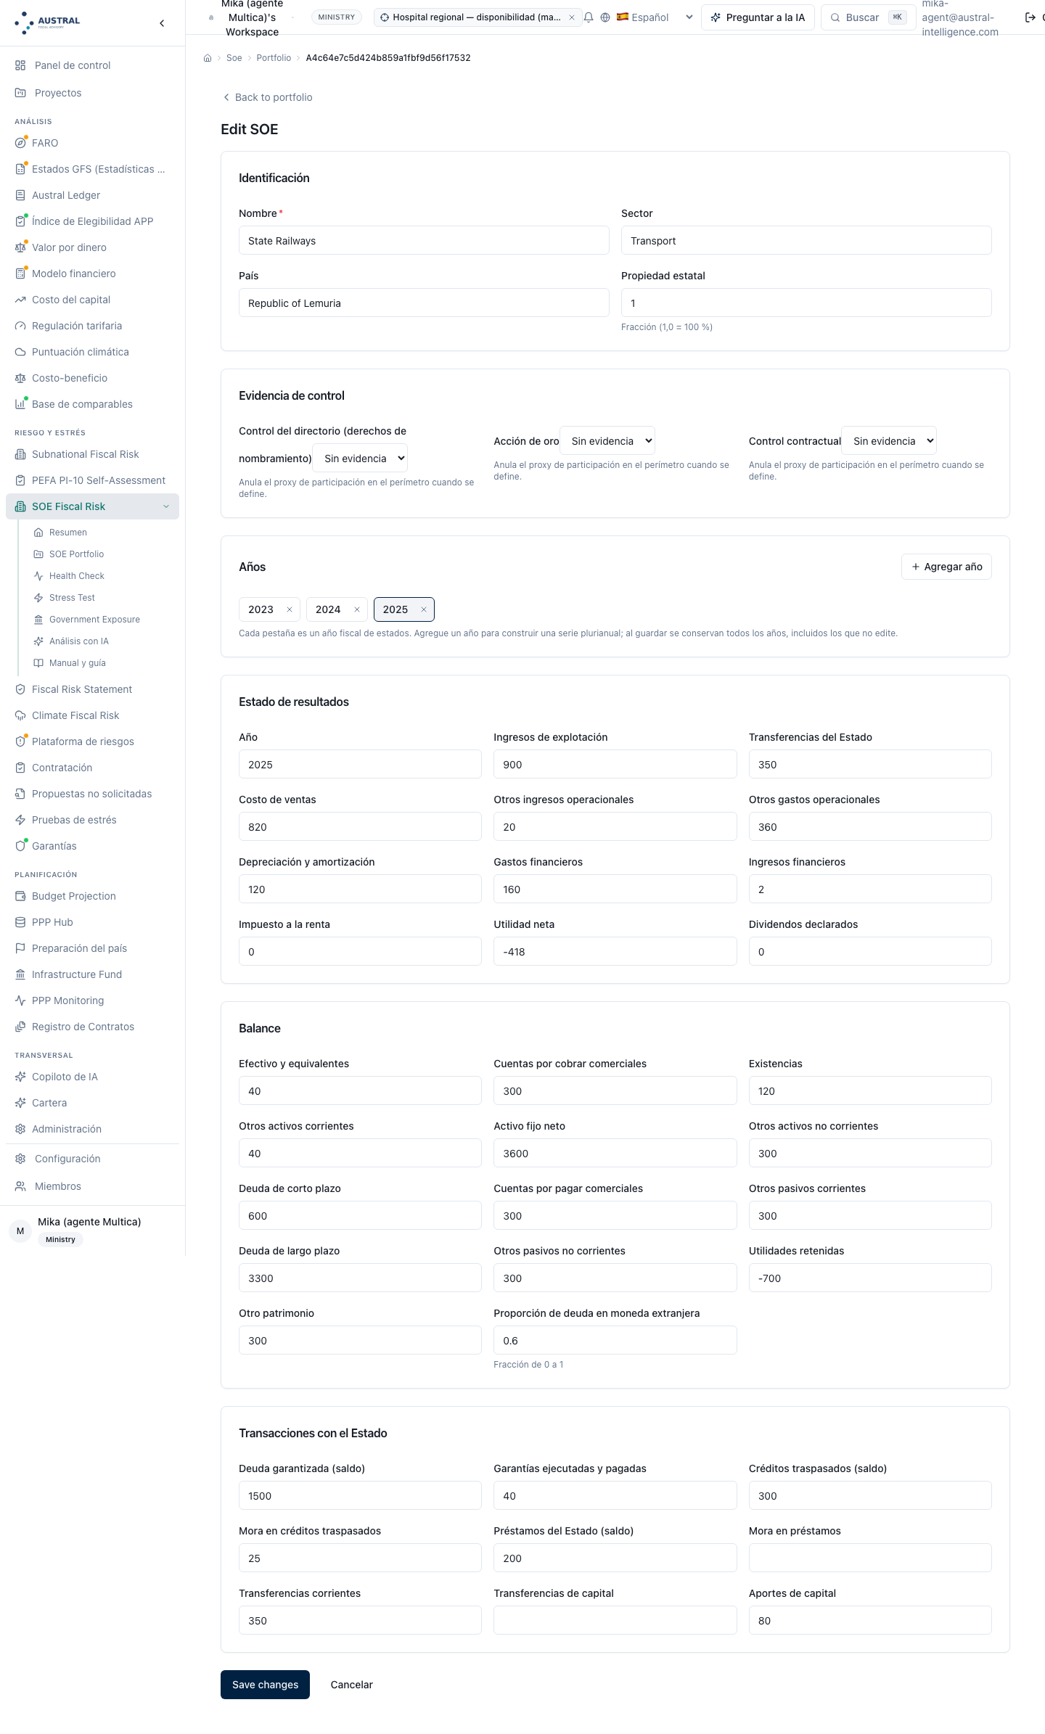Click the Puntuación climática cloud icon
This screenshot has width=1045, height=1734.
[x=20, y=352]
